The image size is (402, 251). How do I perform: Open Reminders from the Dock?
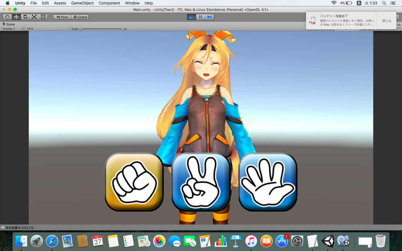[x=128, y=241]
